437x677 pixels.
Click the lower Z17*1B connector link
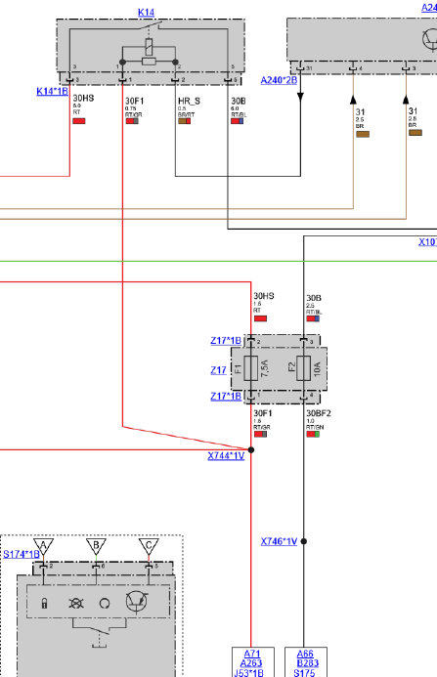tap(226, 397)
